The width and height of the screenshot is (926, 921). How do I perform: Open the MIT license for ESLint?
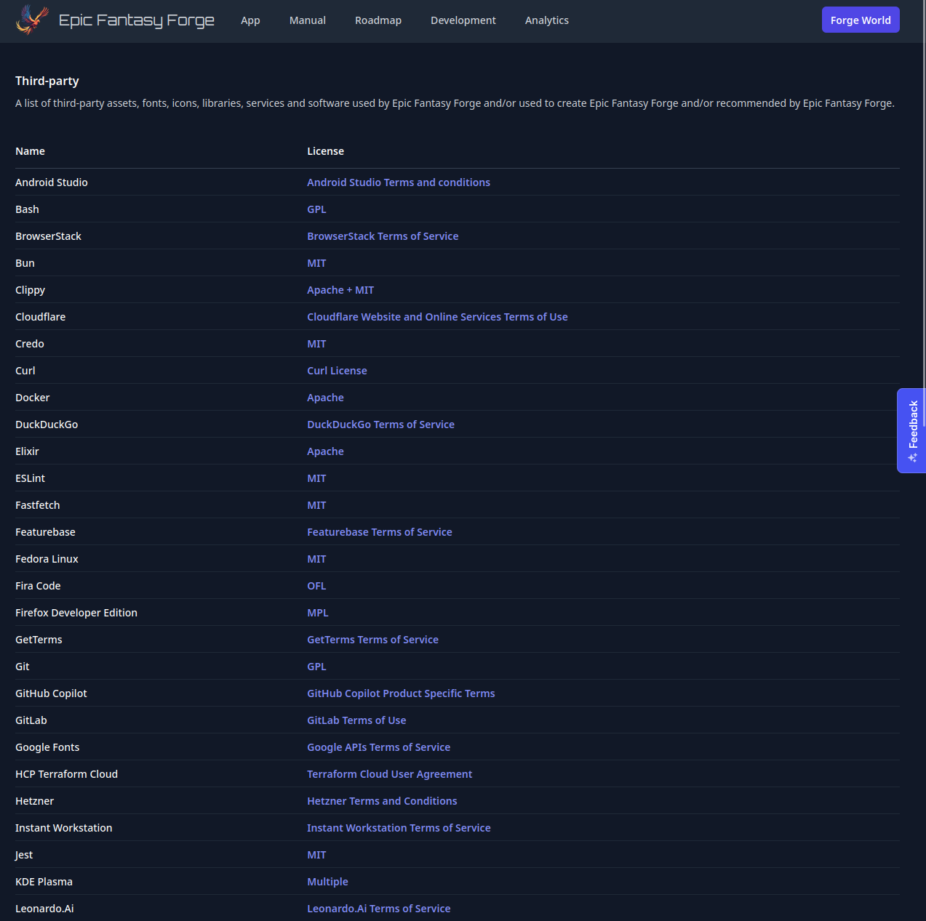[x=316, y=478]
